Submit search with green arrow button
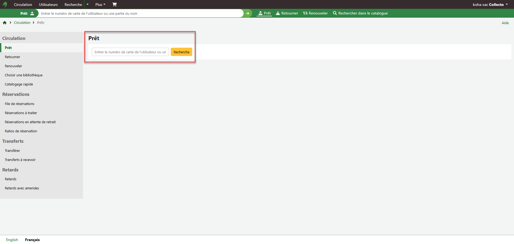 click(248, 13)
